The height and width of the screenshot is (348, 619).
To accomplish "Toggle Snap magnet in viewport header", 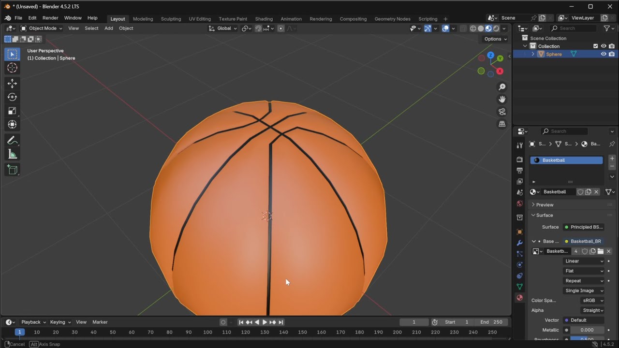I will click(258, 28).
